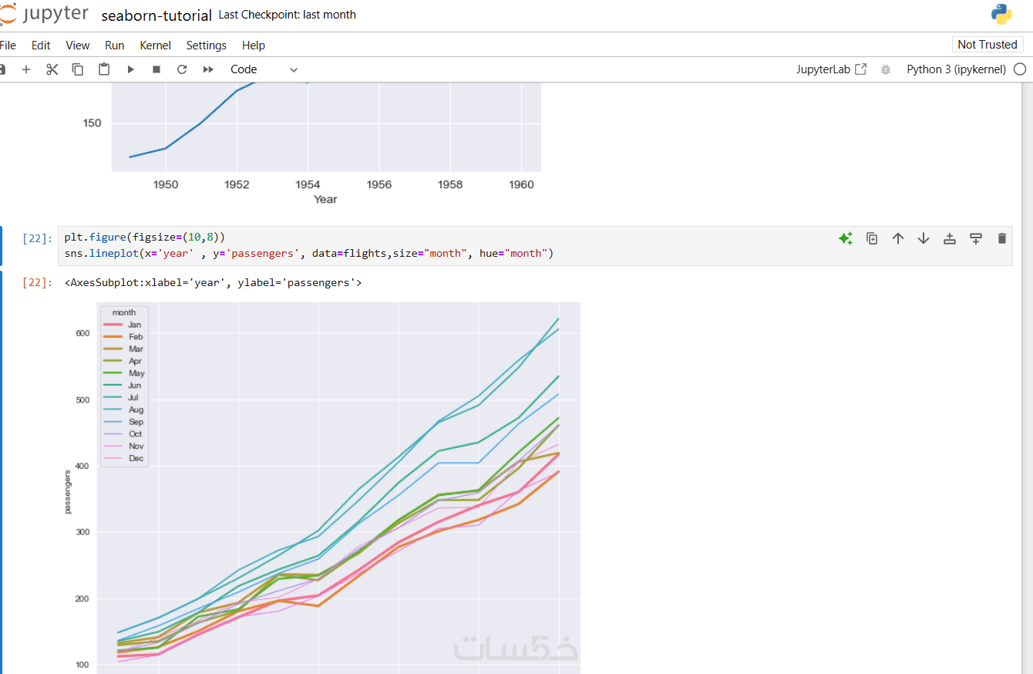
Task: Delete the cell with trash icon
Action: [1001, 238]
